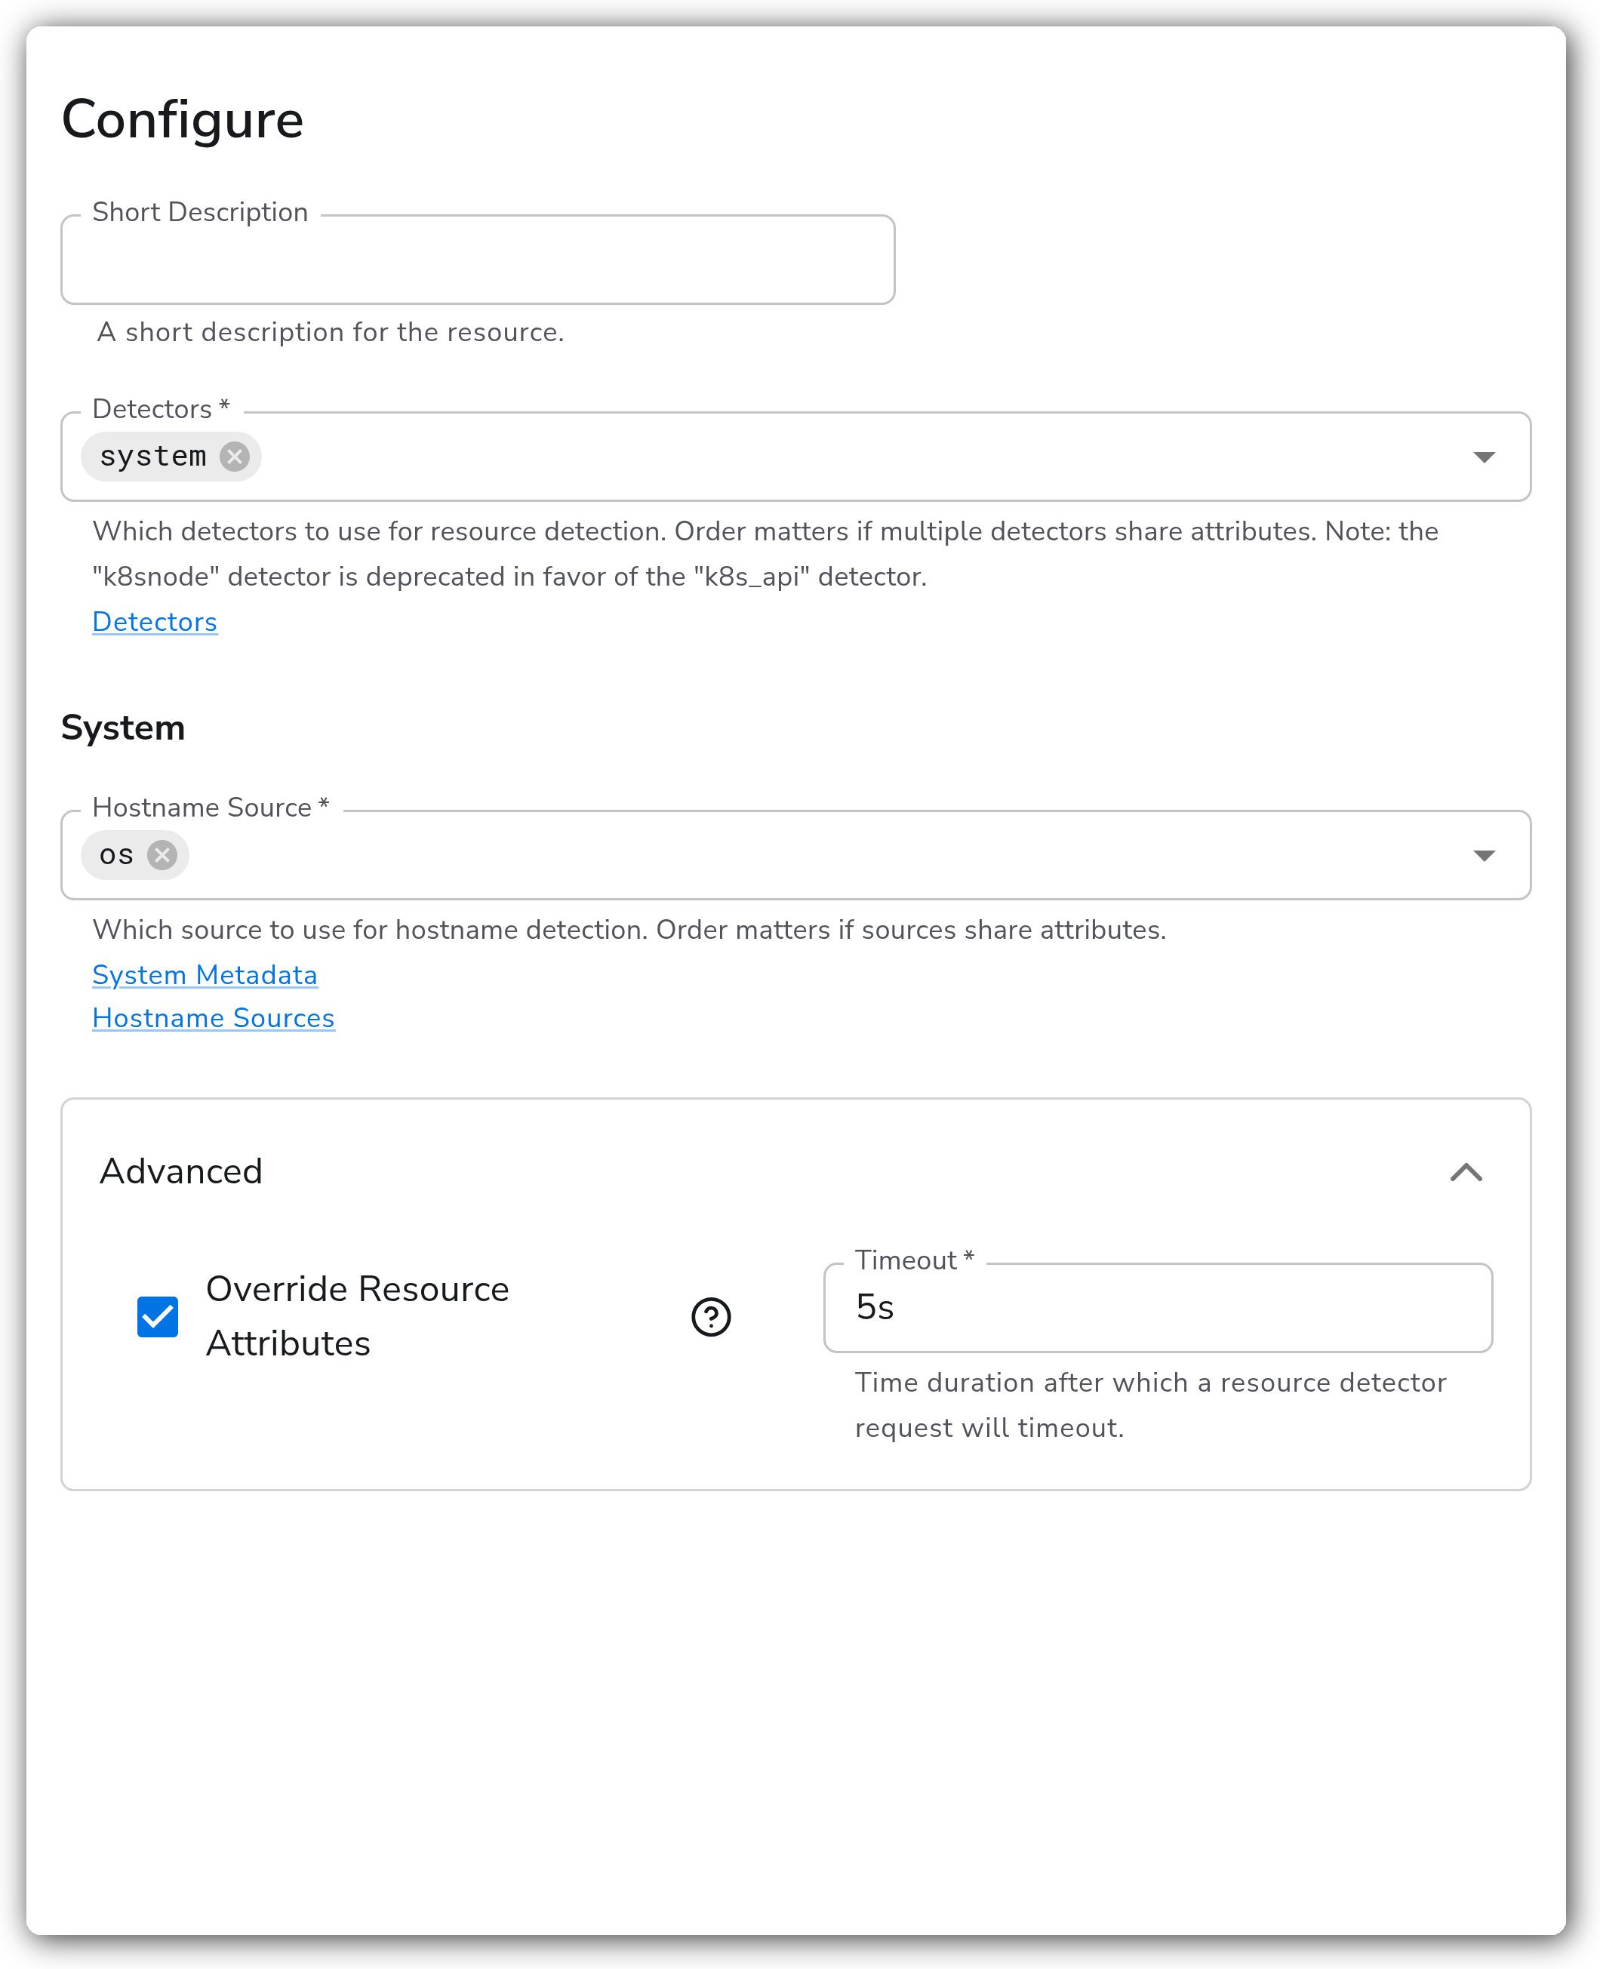Image resolution: width=1600 pixels, height=1969 pixels.
Task: Select the 'system' detector chip text
Action: 153,456
